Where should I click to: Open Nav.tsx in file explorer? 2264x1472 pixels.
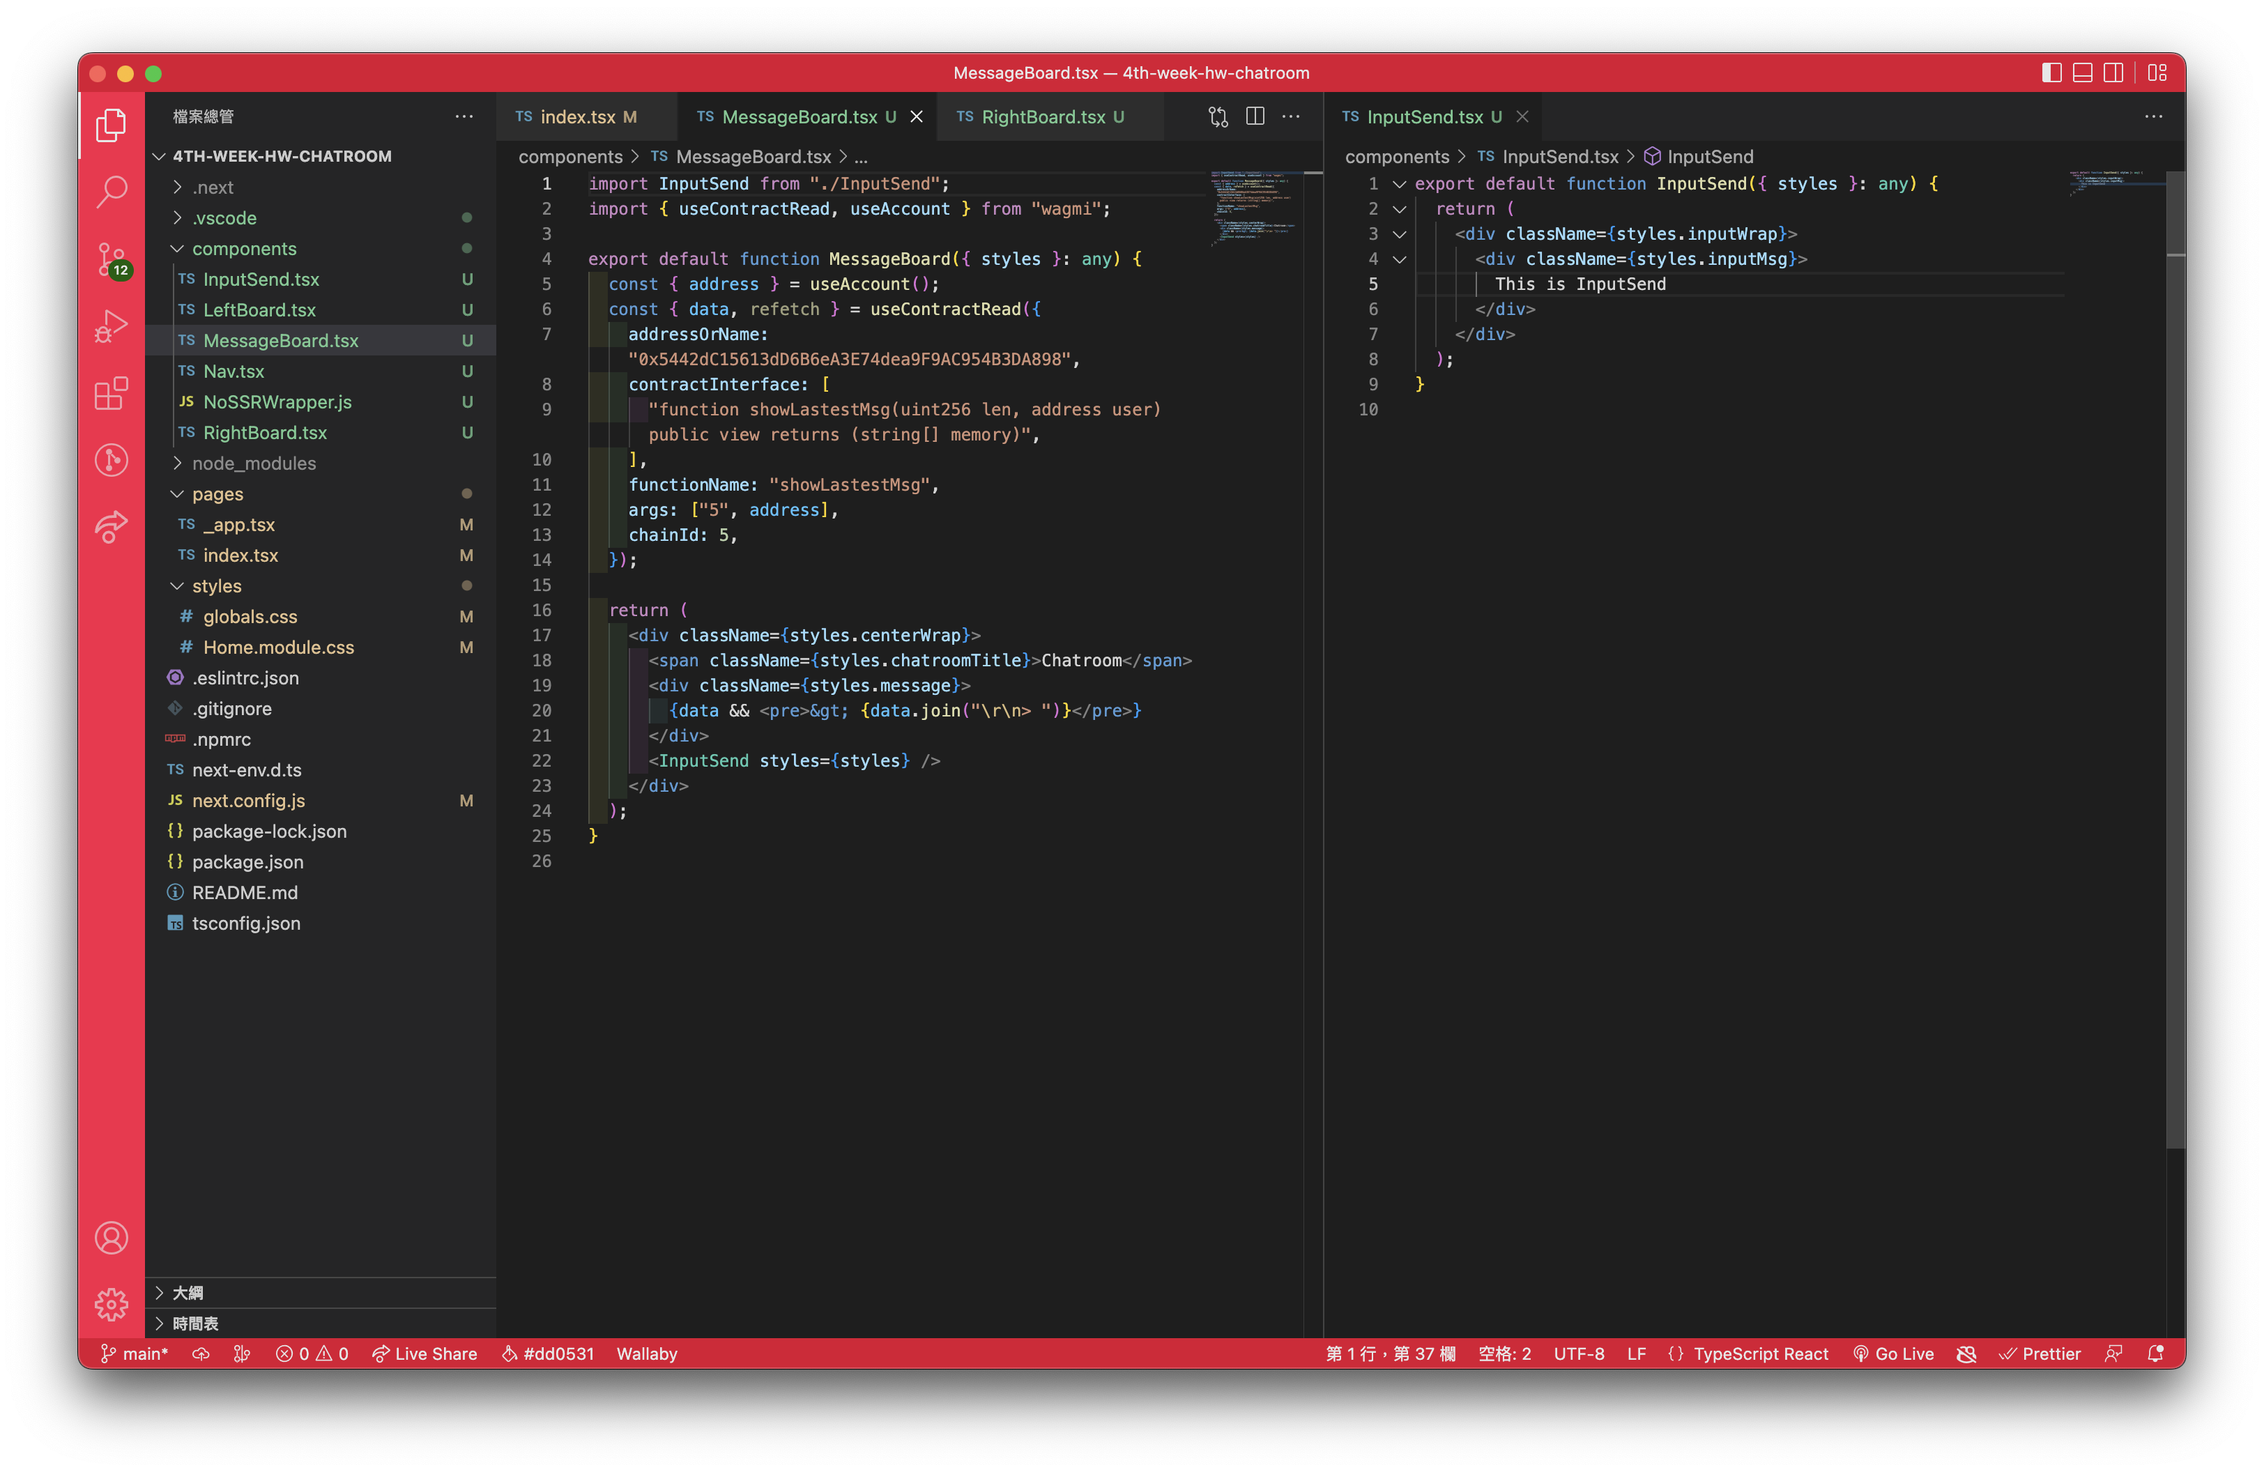[x=233, y=371]
